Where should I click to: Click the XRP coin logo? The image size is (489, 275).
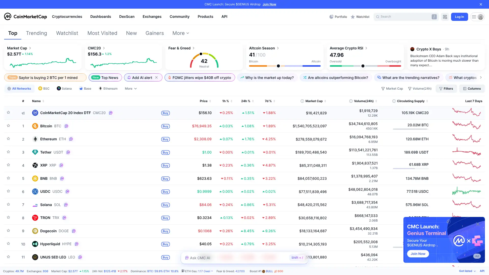tap(35, 165)
